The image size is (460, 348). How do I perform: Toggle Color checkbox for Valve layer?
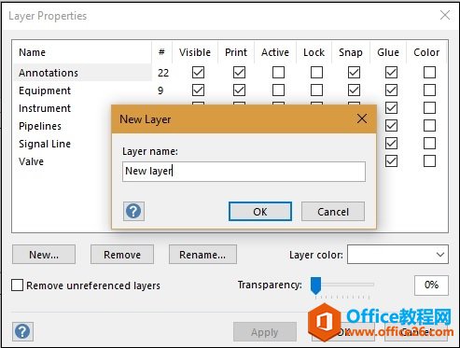pos(429,161)
